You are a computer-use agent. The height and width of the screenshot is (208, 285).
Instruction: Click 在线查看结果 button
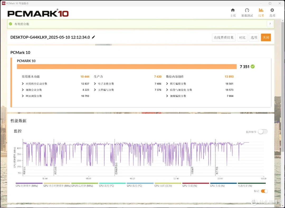(224, 37)
